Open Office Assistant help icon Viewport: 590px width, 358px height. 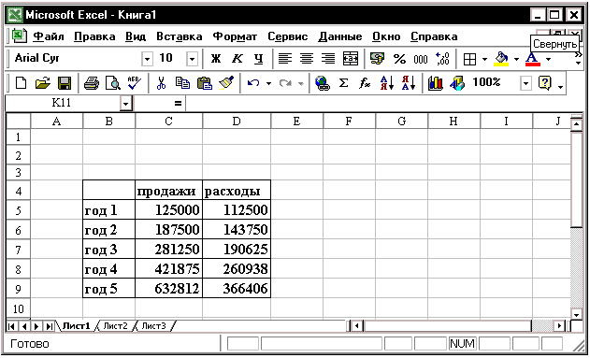coord(544,83)
